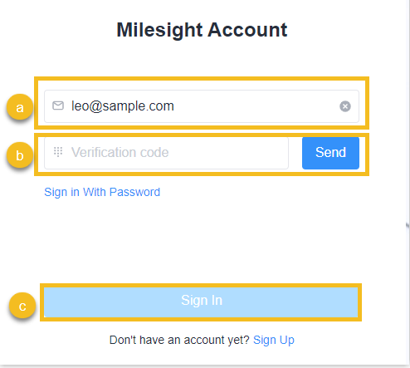Clear the email using the X icon
Viewport: 410px width, 368px height.
(x=345, y=106)
